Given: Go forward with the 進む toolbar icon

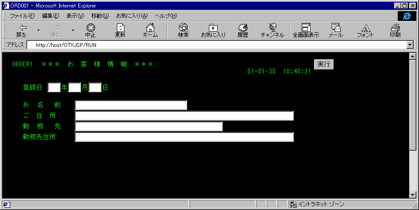Looking at the screenshot, I should 56,31.
